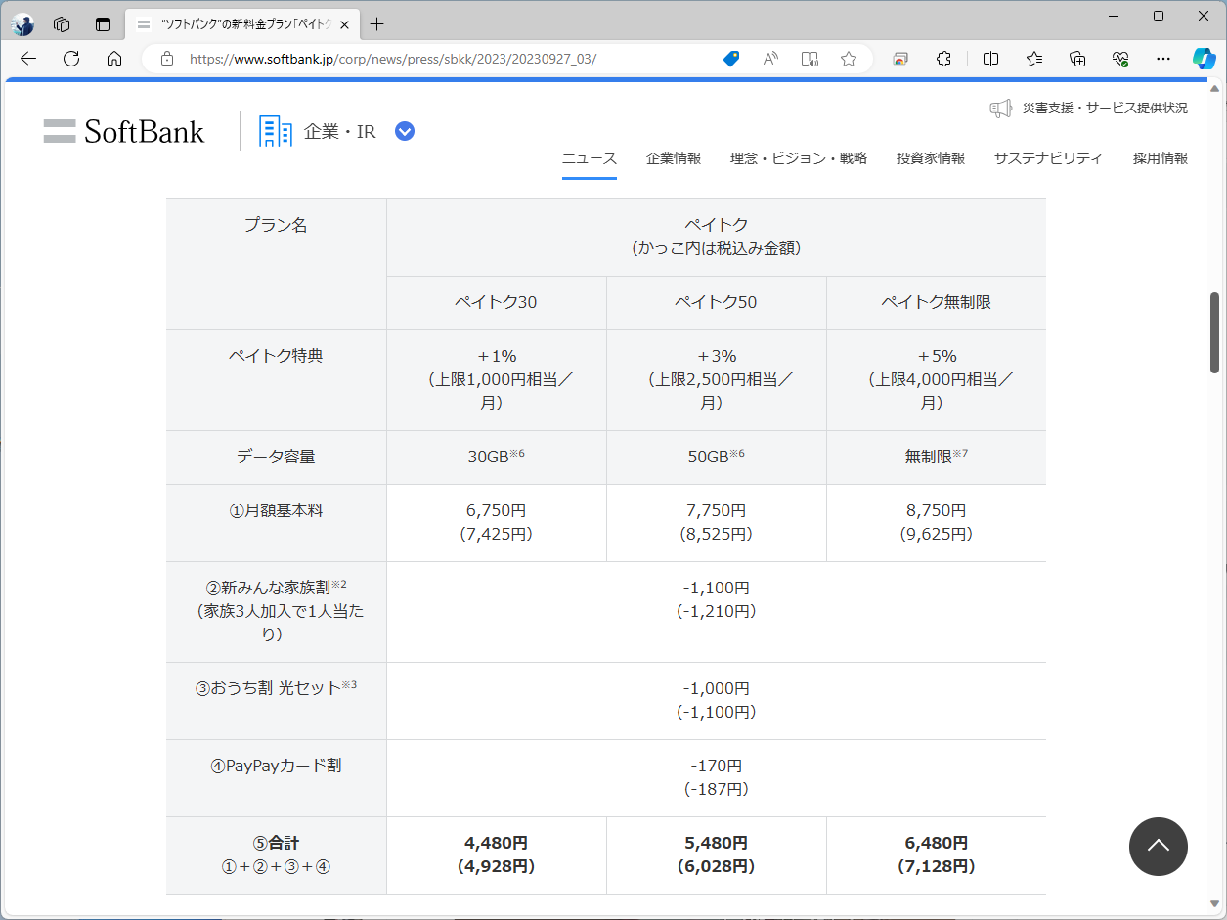Open the Extensions icon
This screenshot has width=1227, height=920.
(942, 59)
